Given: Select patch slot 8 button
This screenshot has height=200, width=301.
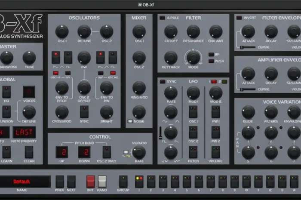Looking at the screenshot, I should [x=223, y=182].
